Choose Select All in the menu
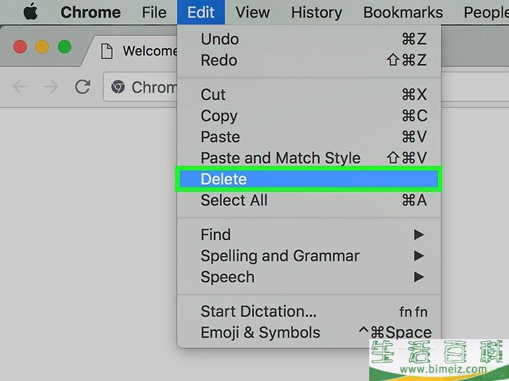This screenshot has width=509, height=381. point(309,200)
